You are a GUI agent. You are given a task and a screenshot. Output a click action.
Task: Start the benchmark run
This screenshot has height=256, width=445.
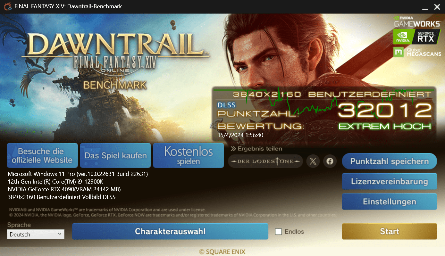[390, 231]
